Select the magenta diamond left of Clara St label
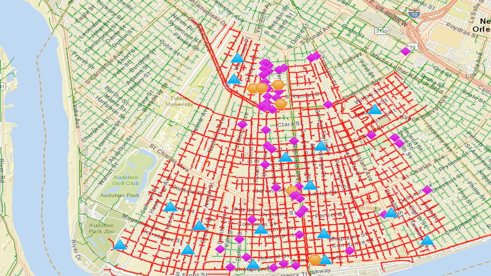The width and height of the screenshot is (491, 276). click(x=242, y=124)
